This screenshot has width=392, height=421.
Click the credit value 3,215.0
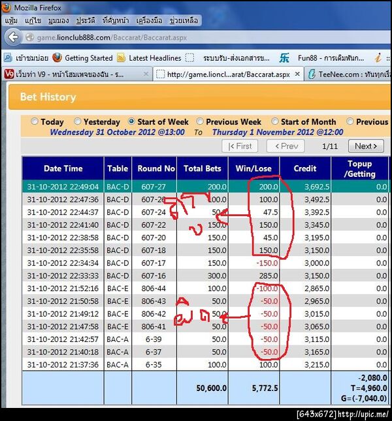(316, 365)
